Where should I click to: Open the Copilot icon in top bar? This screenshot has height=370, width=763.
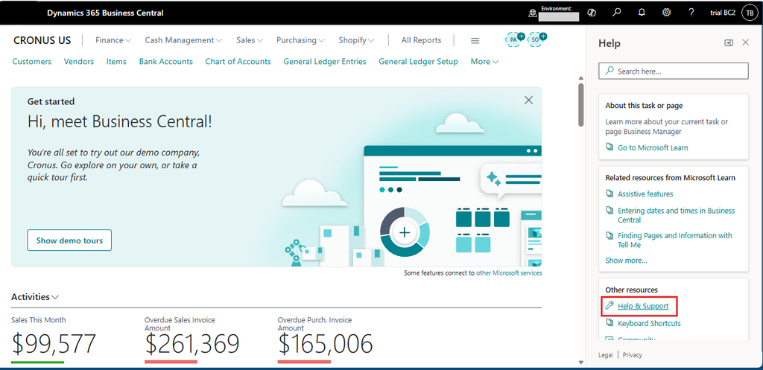[592, 13]
